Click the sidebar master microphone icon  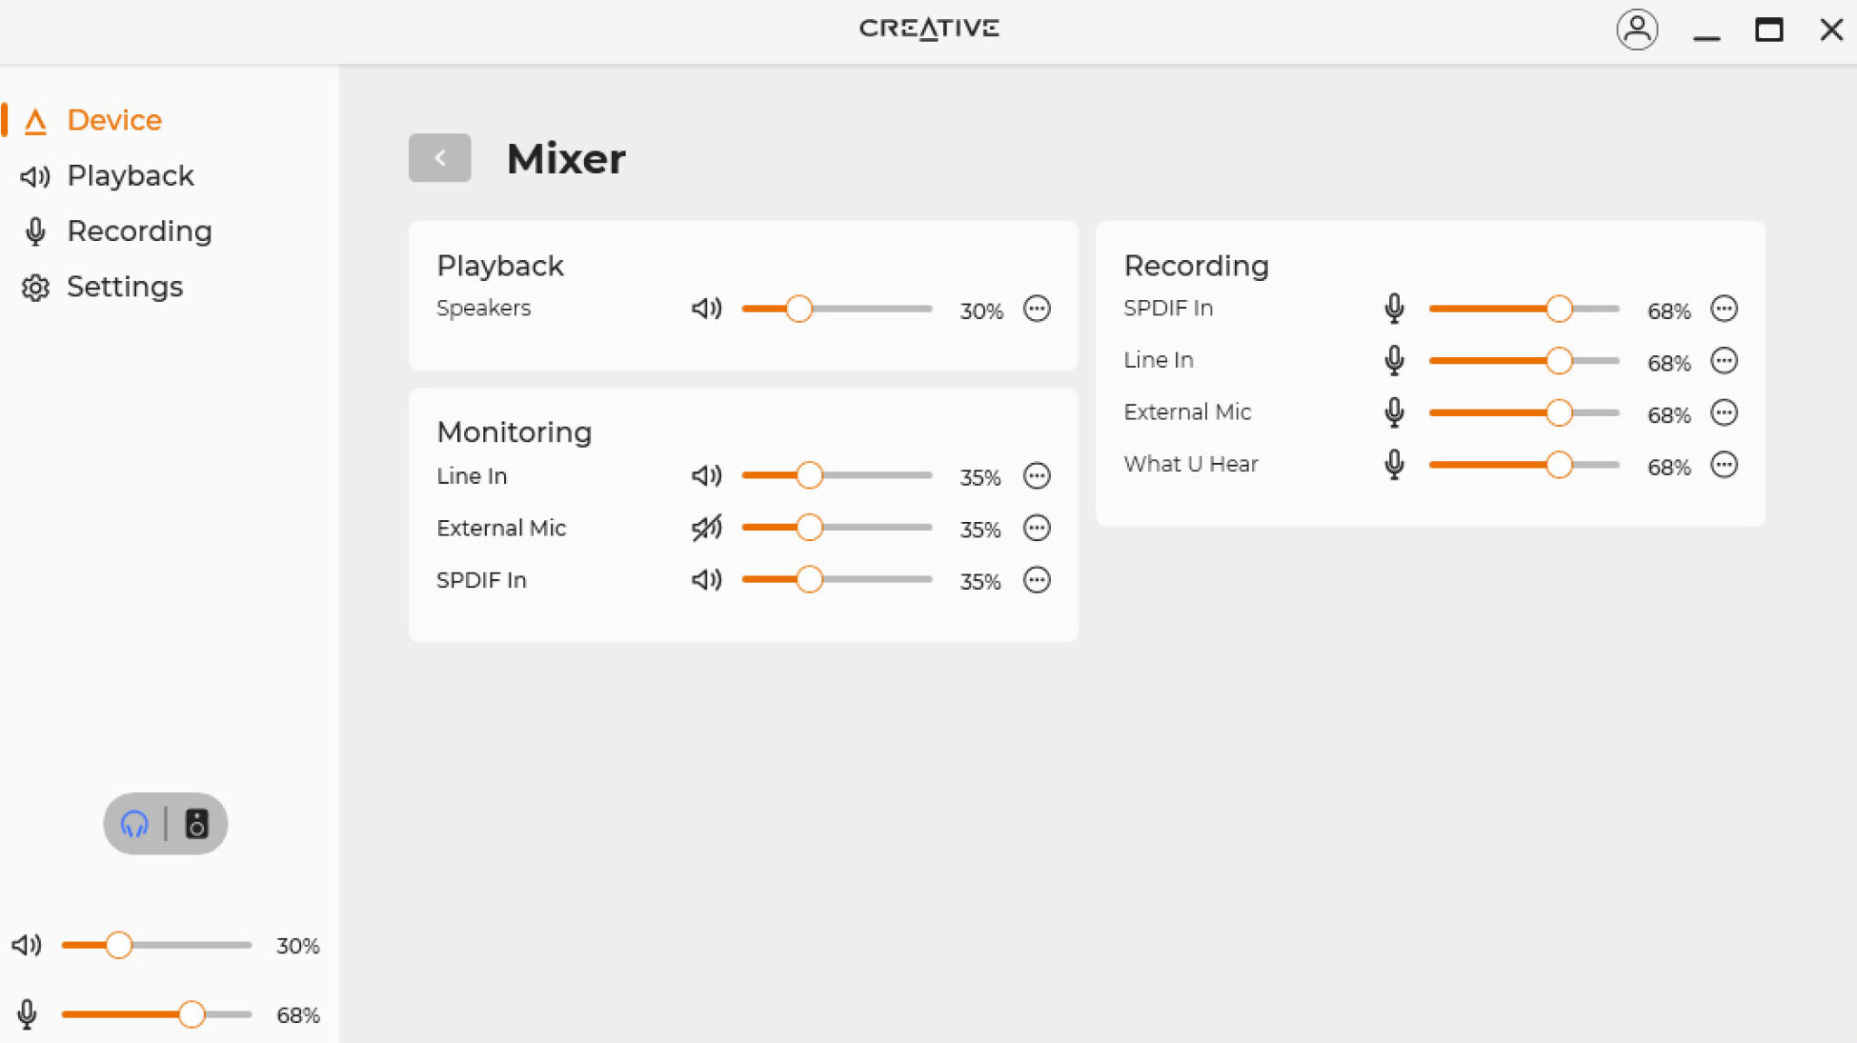pos(27,1014)
